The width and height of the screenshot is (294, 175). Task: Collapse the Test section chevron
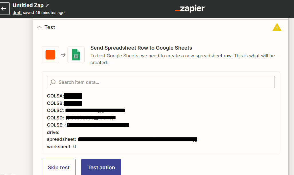tap(39, 27)
